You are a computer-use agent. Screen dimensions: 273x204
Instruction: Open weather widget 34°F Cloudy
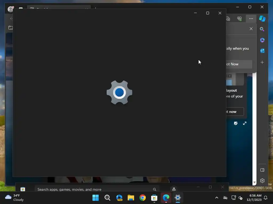pyautogui.click(x=14, y=198)
